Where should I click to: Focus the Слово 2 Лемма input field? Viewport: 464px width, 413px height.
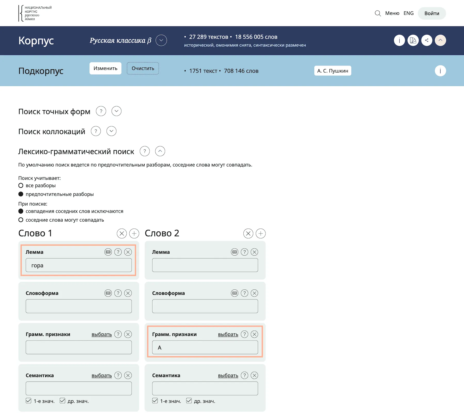coord(205,265)
